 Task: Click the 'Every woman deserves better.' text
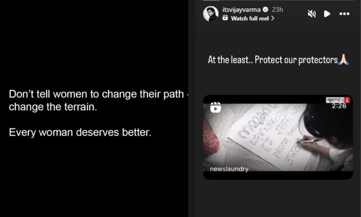point(80,132)
